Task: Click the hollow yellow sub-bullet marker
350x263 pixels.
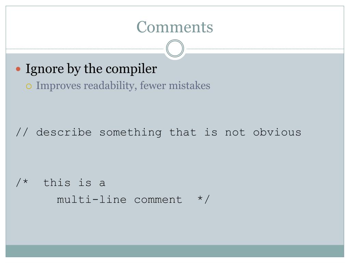Action: click(29, 86)
